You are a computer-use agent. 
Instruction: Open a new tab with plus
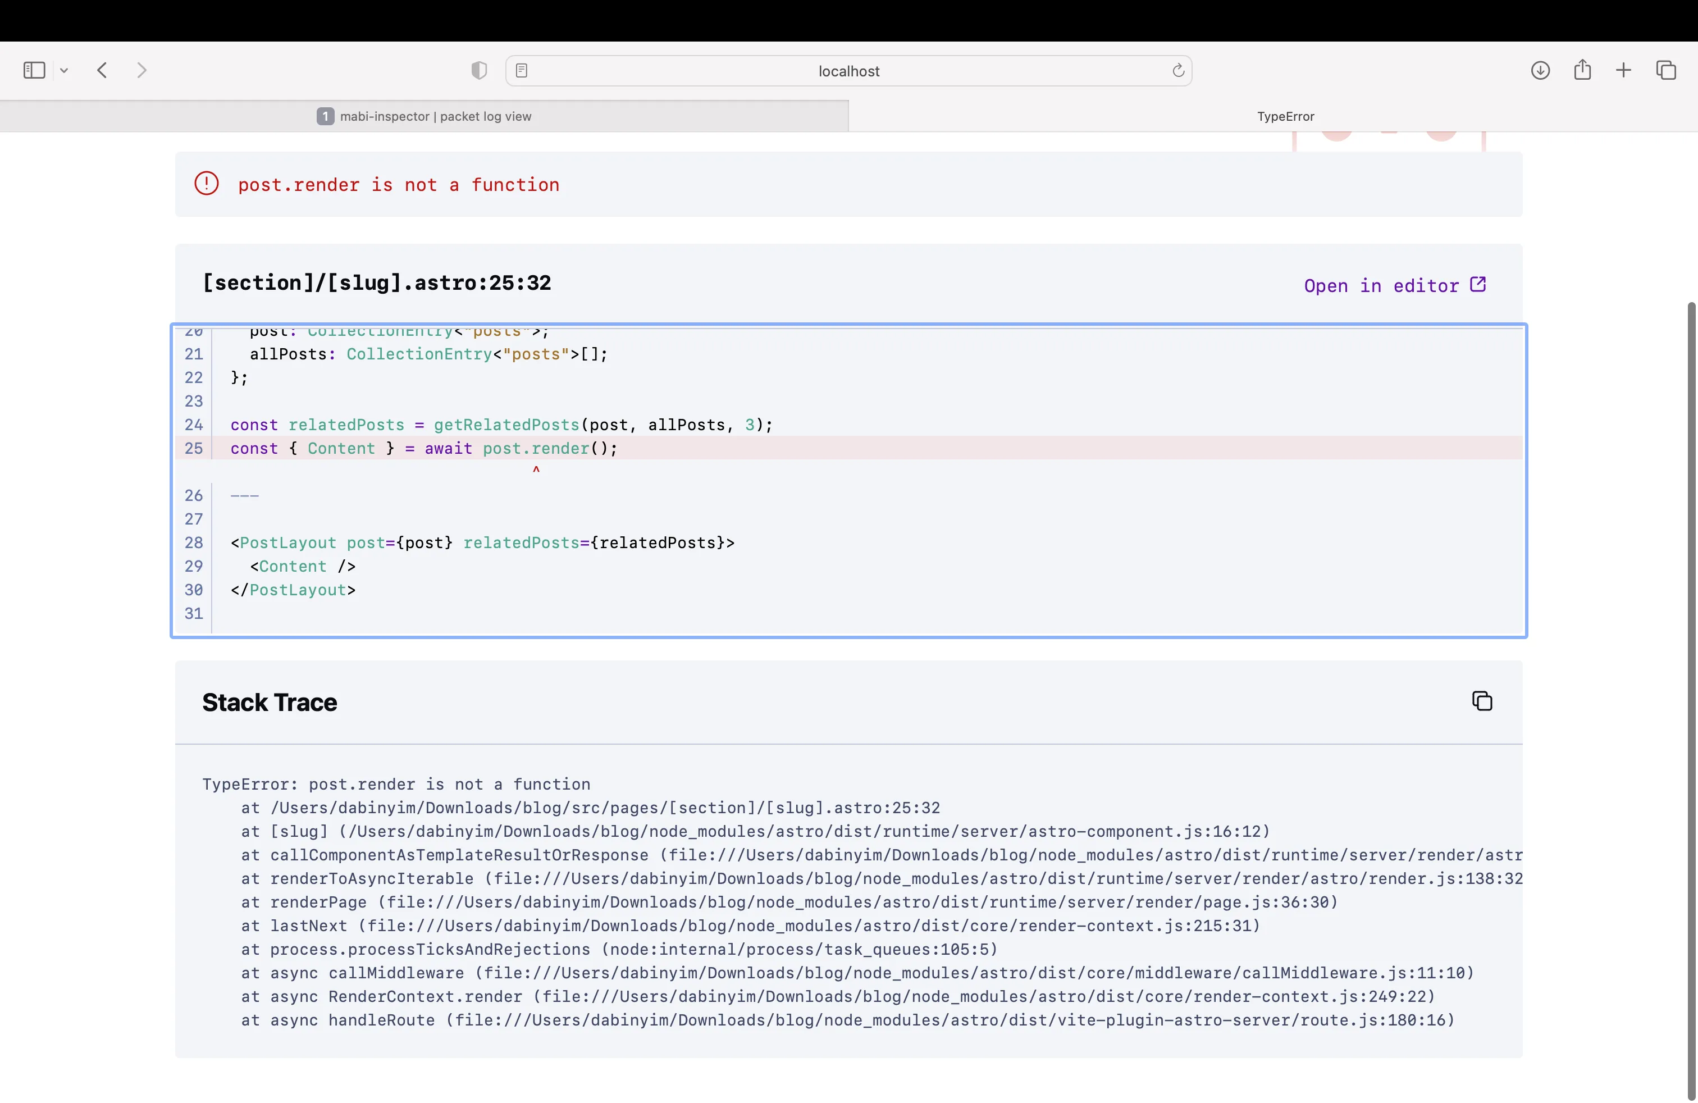coord(1623,70)
